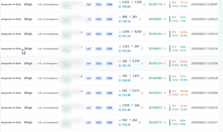Click the 1m 25s latency indicator
This screenshot has height=132, width=223.
(184, 91)
